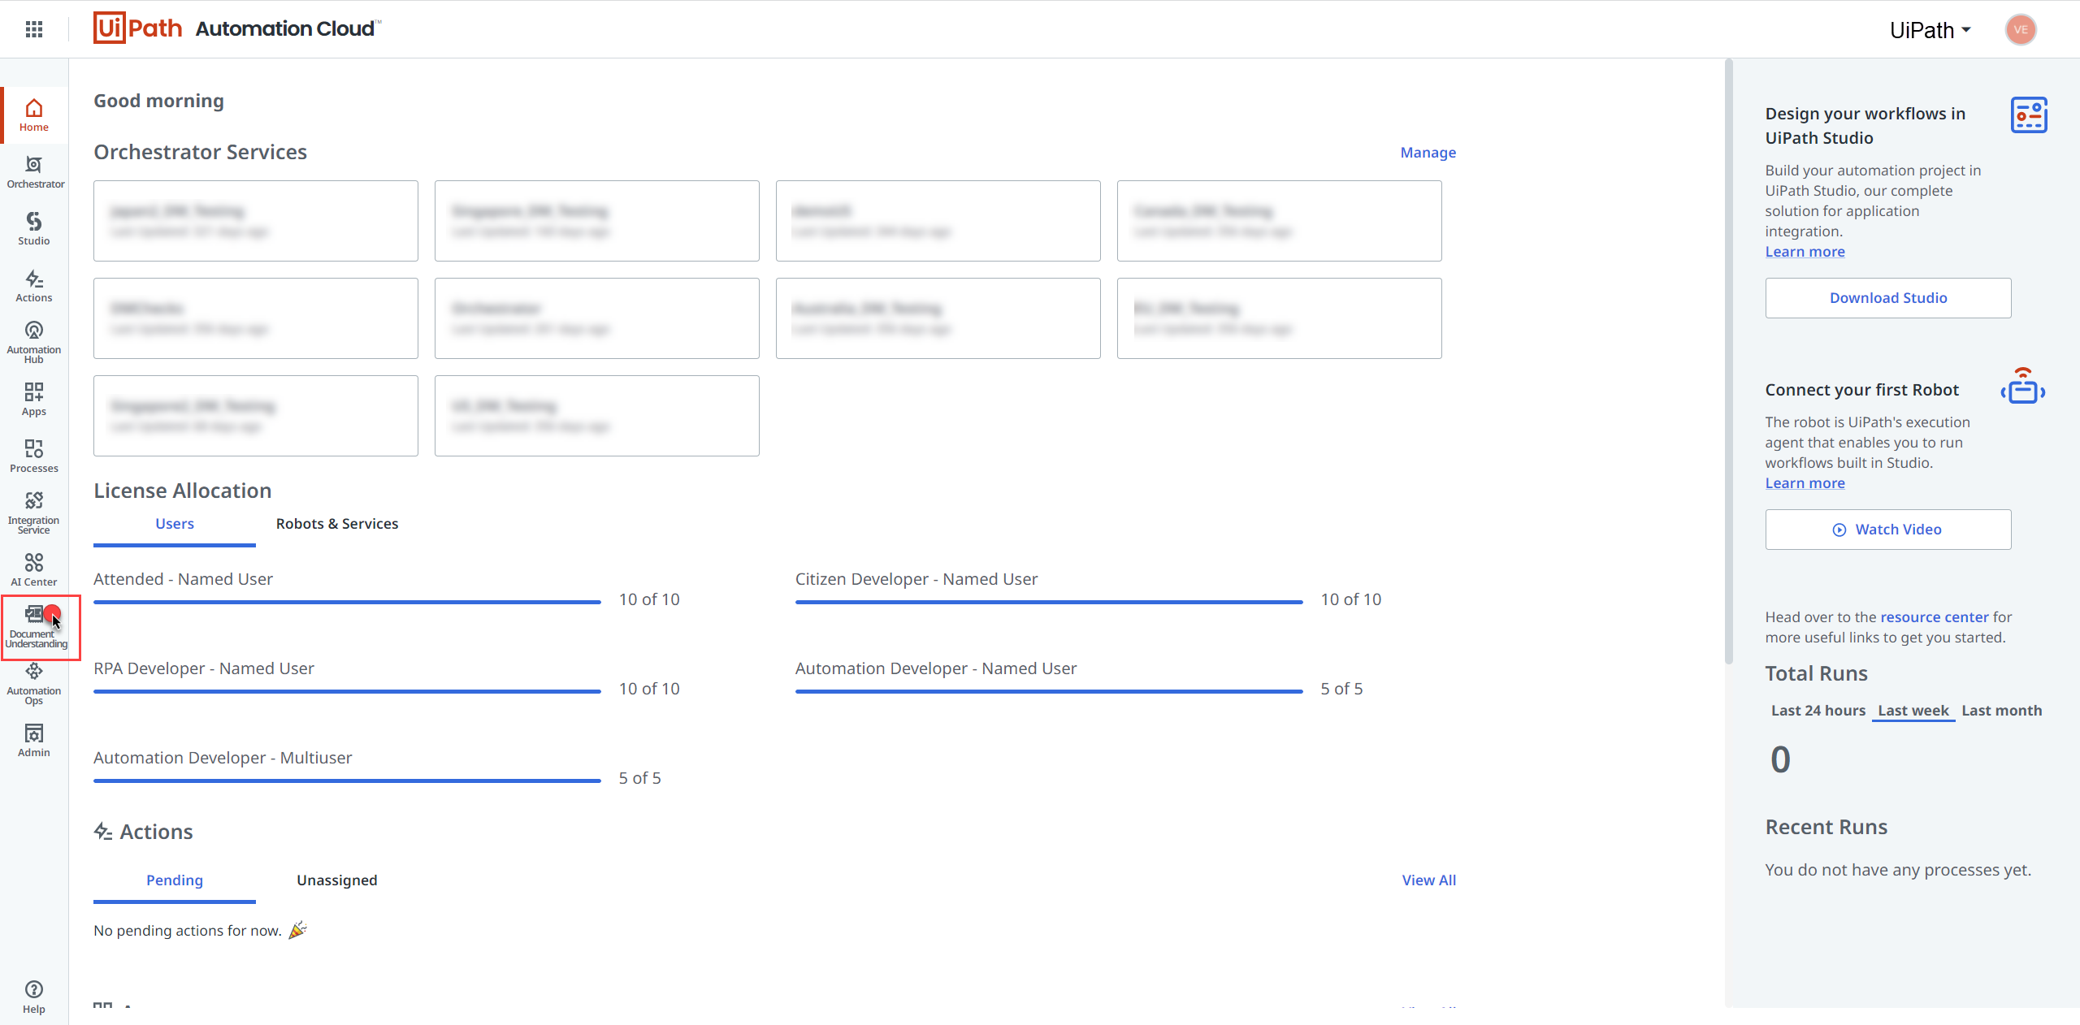
Task: Open Studio from the sidebar
Action: (x=34, y=228)
